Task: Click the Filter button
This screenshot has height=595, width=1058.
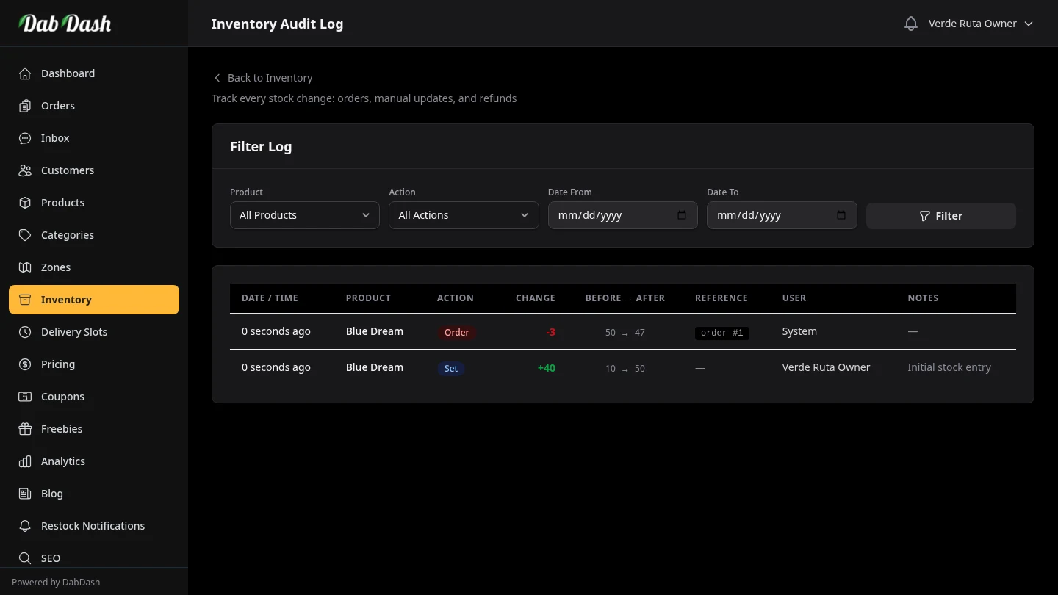Action: [940, 215]
